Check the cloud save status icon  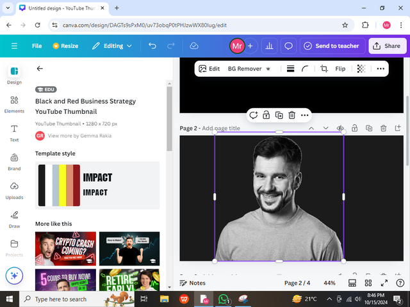coord(194,46)
